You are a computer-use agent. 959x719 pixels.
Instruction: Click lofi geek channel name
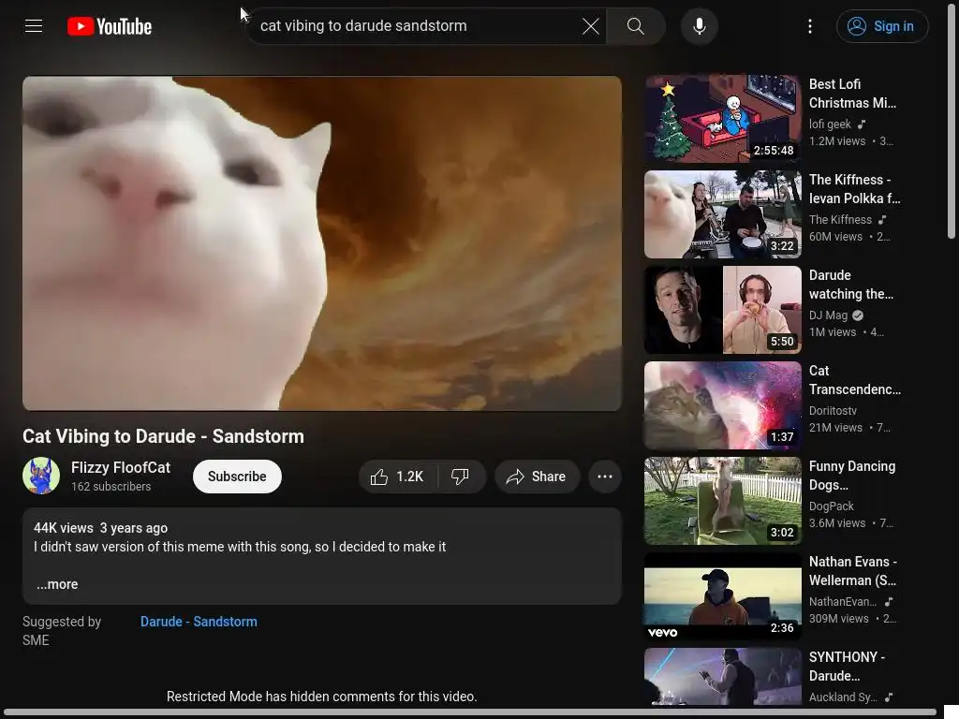click(830, 125)
